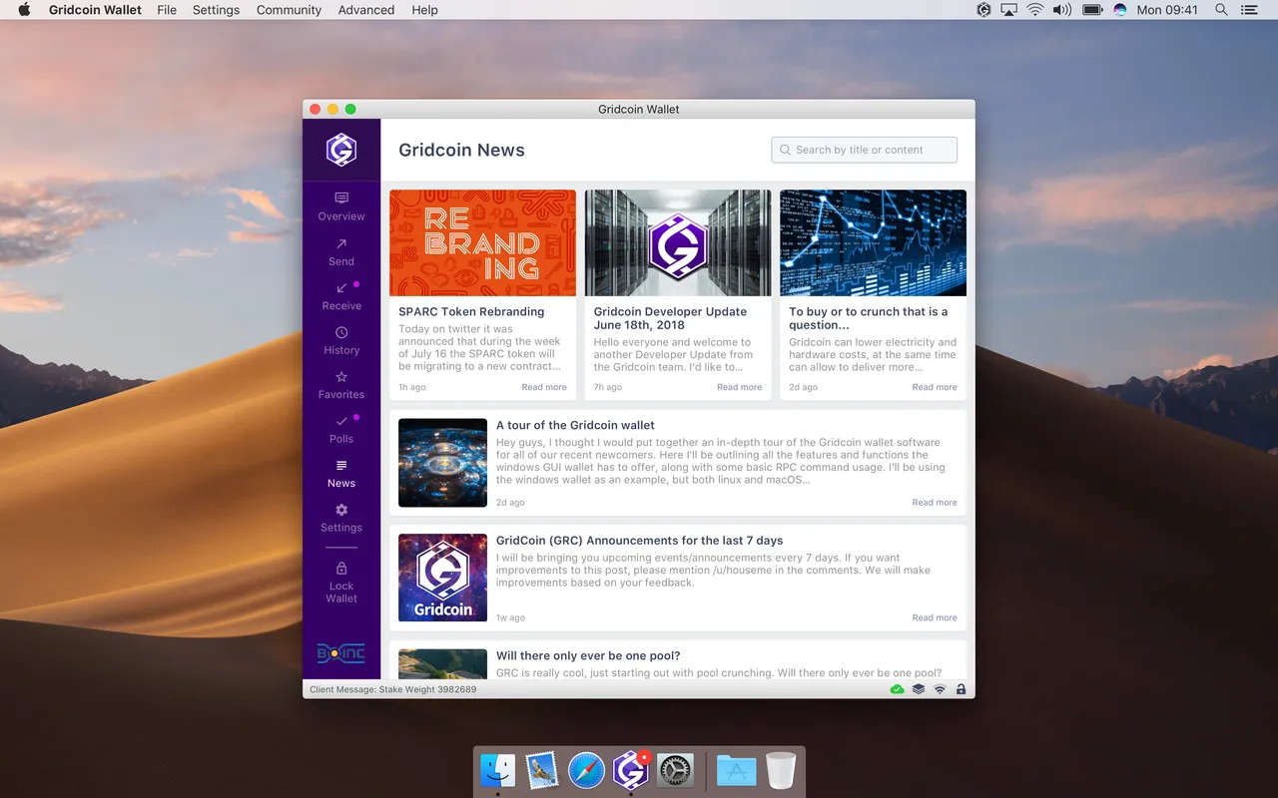Show the transaction History page
The image size is (1278, 798).
(x=341, y=340)
